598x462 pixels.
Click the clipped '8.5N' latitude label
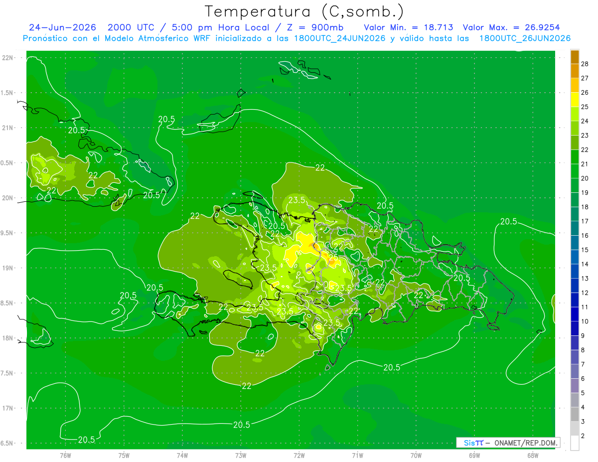[7, 303]
